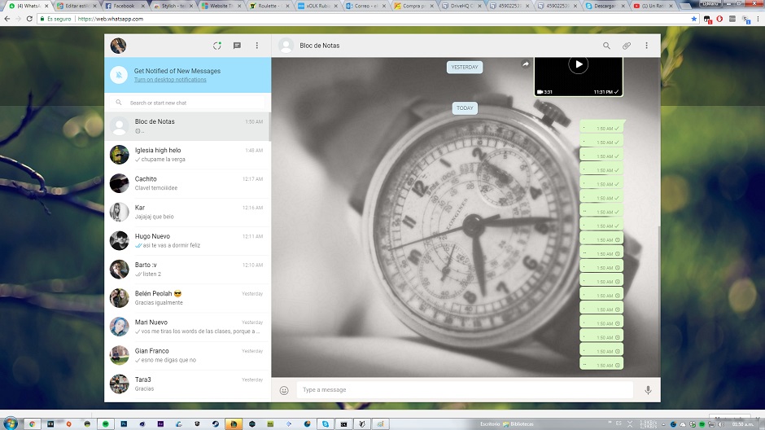Screen dimensions: 765x430
Task: Open the emoji picker
Action: pos(284,390)
